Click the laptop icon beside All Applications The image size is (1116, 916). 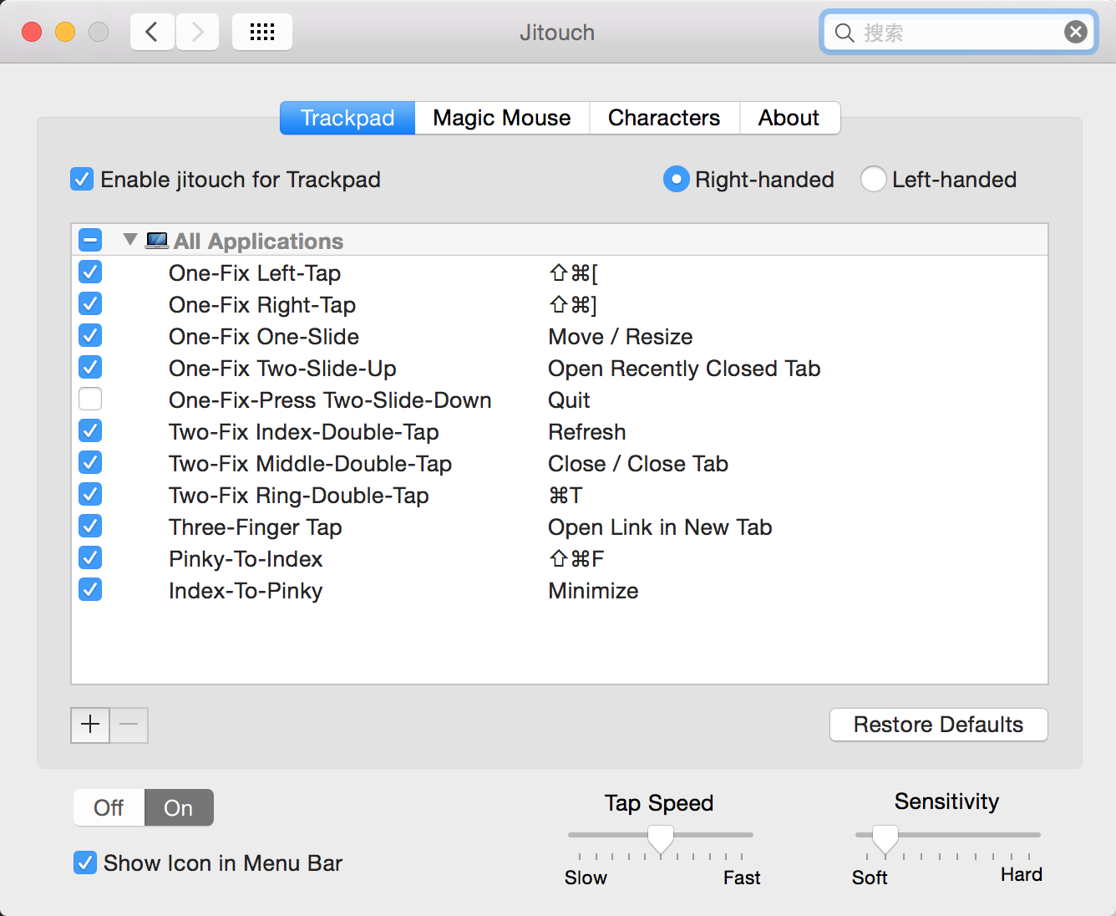(x=156, y=241)
